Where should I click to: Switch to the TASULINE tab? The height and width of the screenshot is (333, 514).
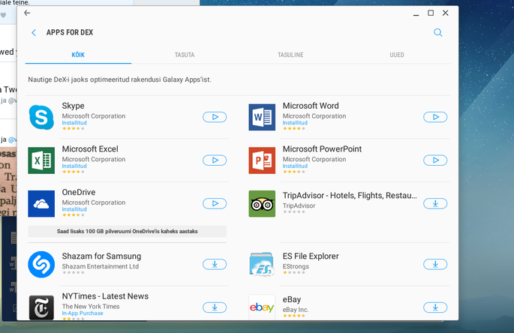pos(290,55)
